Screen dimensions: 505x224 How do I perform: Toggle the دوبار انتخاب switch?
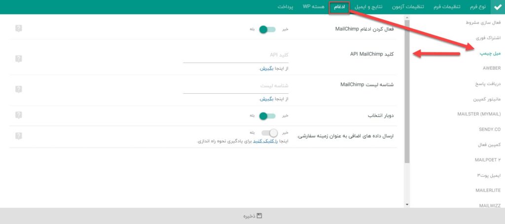(x=267, y=116)
